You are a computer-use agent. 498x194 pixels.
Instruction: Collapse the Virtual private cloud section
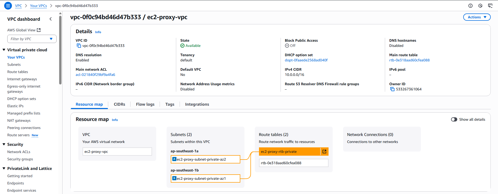coord(4,50)
